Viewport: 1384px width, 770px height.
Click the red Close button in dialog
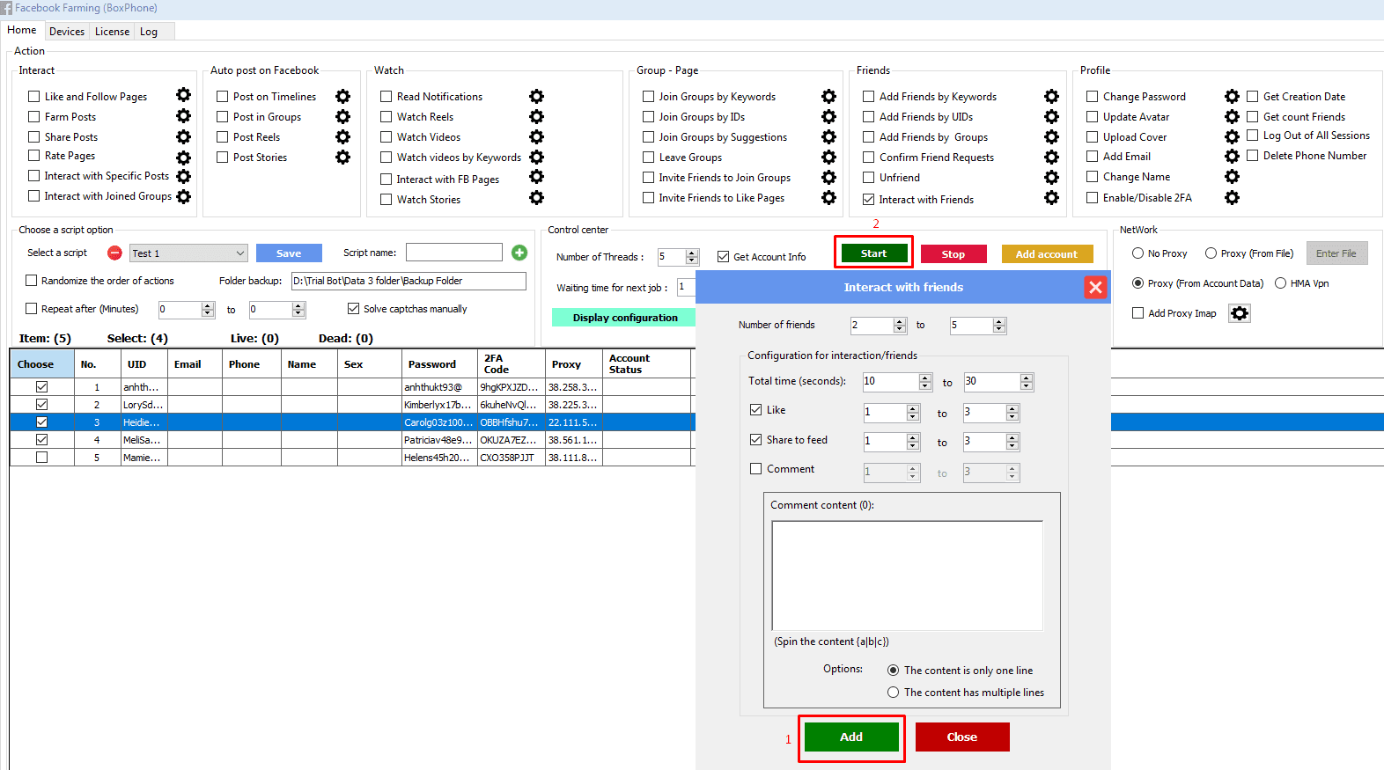(962, 737)
